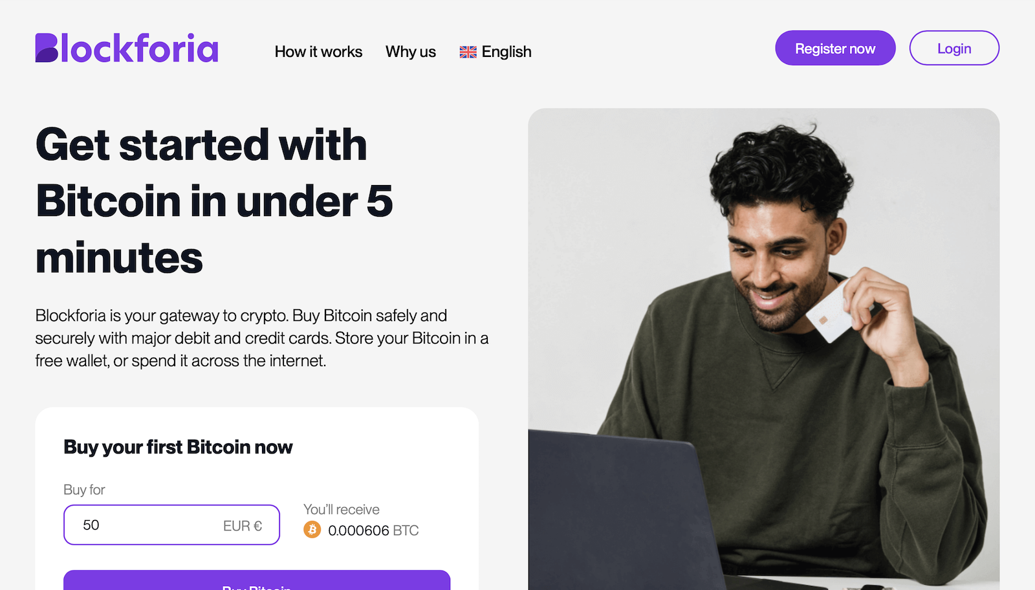Click the purple B logo icon

(47, 48)
